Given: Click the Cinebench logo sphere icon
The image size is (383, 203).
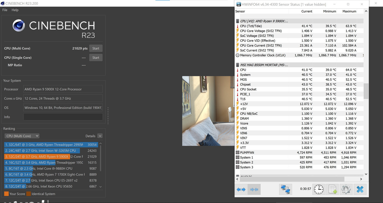Looking at the screenshot, I should [x=19, y=26].
